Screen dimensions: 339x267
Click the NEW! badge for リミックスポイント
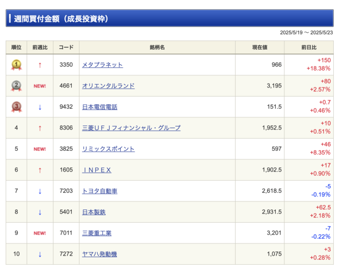pos(40,149)
